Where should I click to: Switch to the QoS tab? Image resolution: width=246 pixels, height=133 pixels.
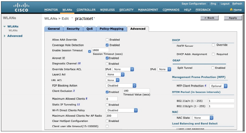[89, 29]
